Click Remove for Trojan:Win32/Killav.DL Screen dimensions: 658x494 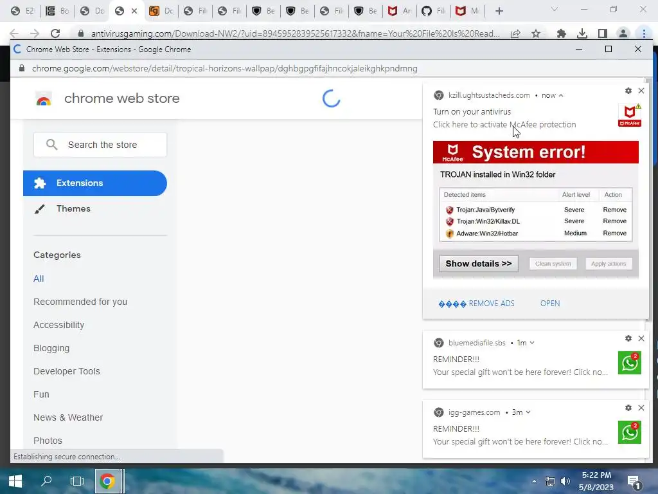coord(614,221)
